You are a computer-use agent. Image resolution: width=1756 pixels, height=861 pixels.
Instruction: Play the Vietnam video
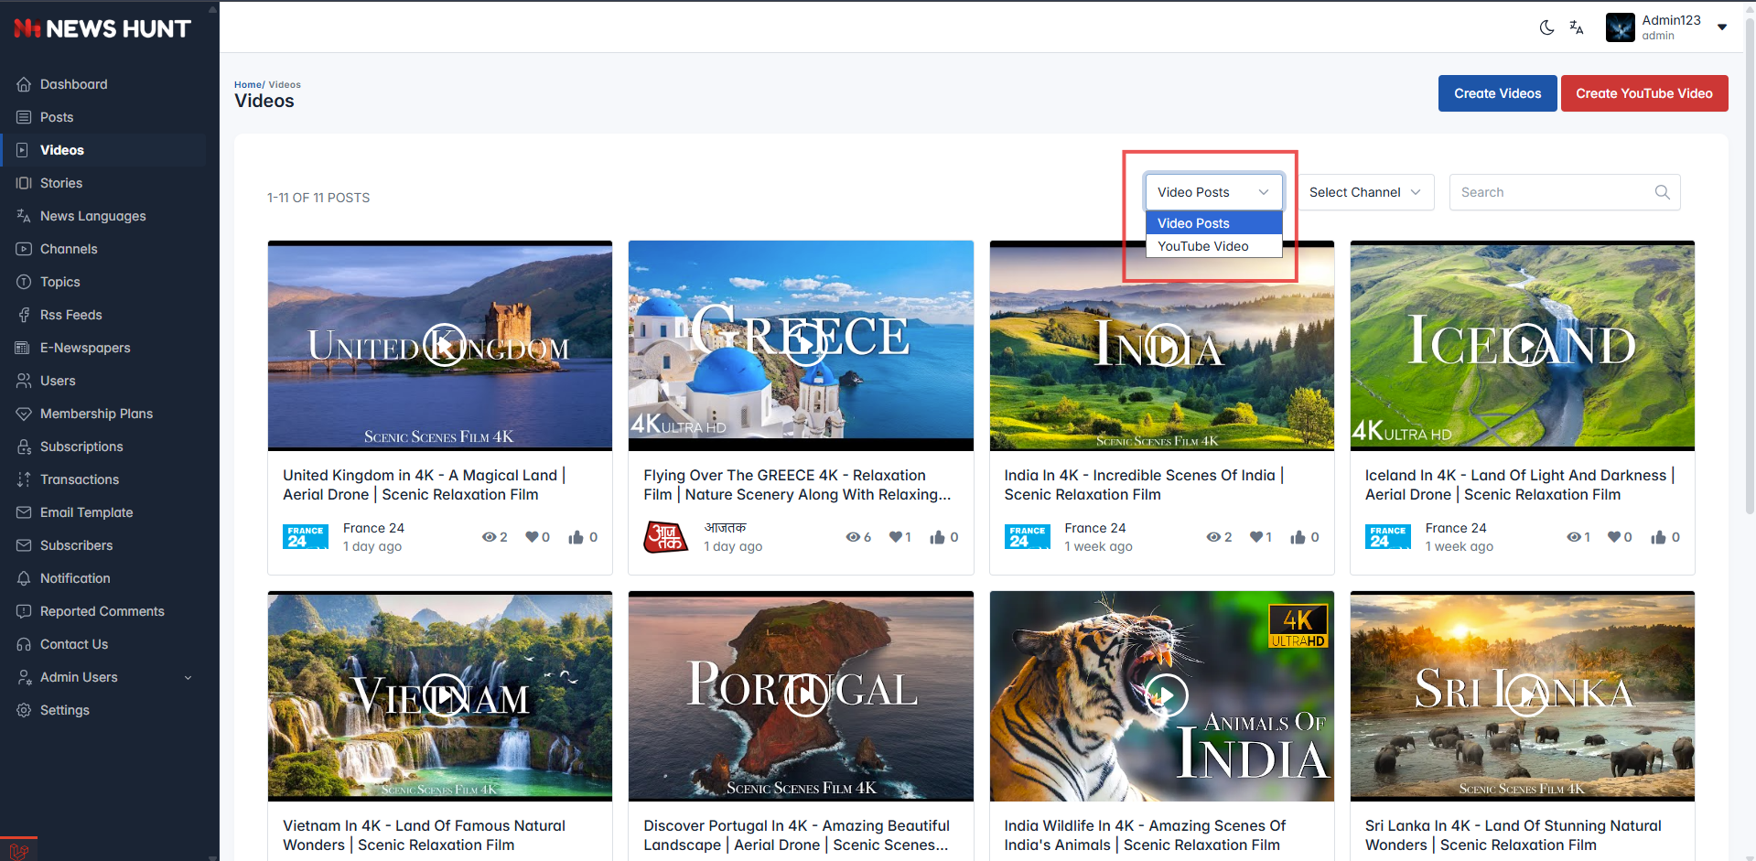[x=445, y=695]
